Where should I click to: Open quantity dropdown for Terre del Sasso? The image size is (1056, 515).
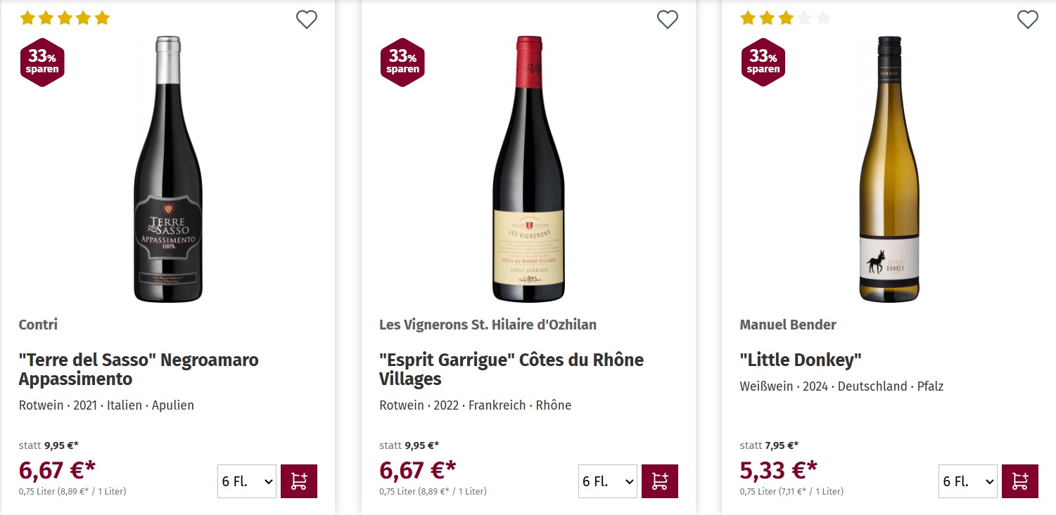click(x=247, y=481)
